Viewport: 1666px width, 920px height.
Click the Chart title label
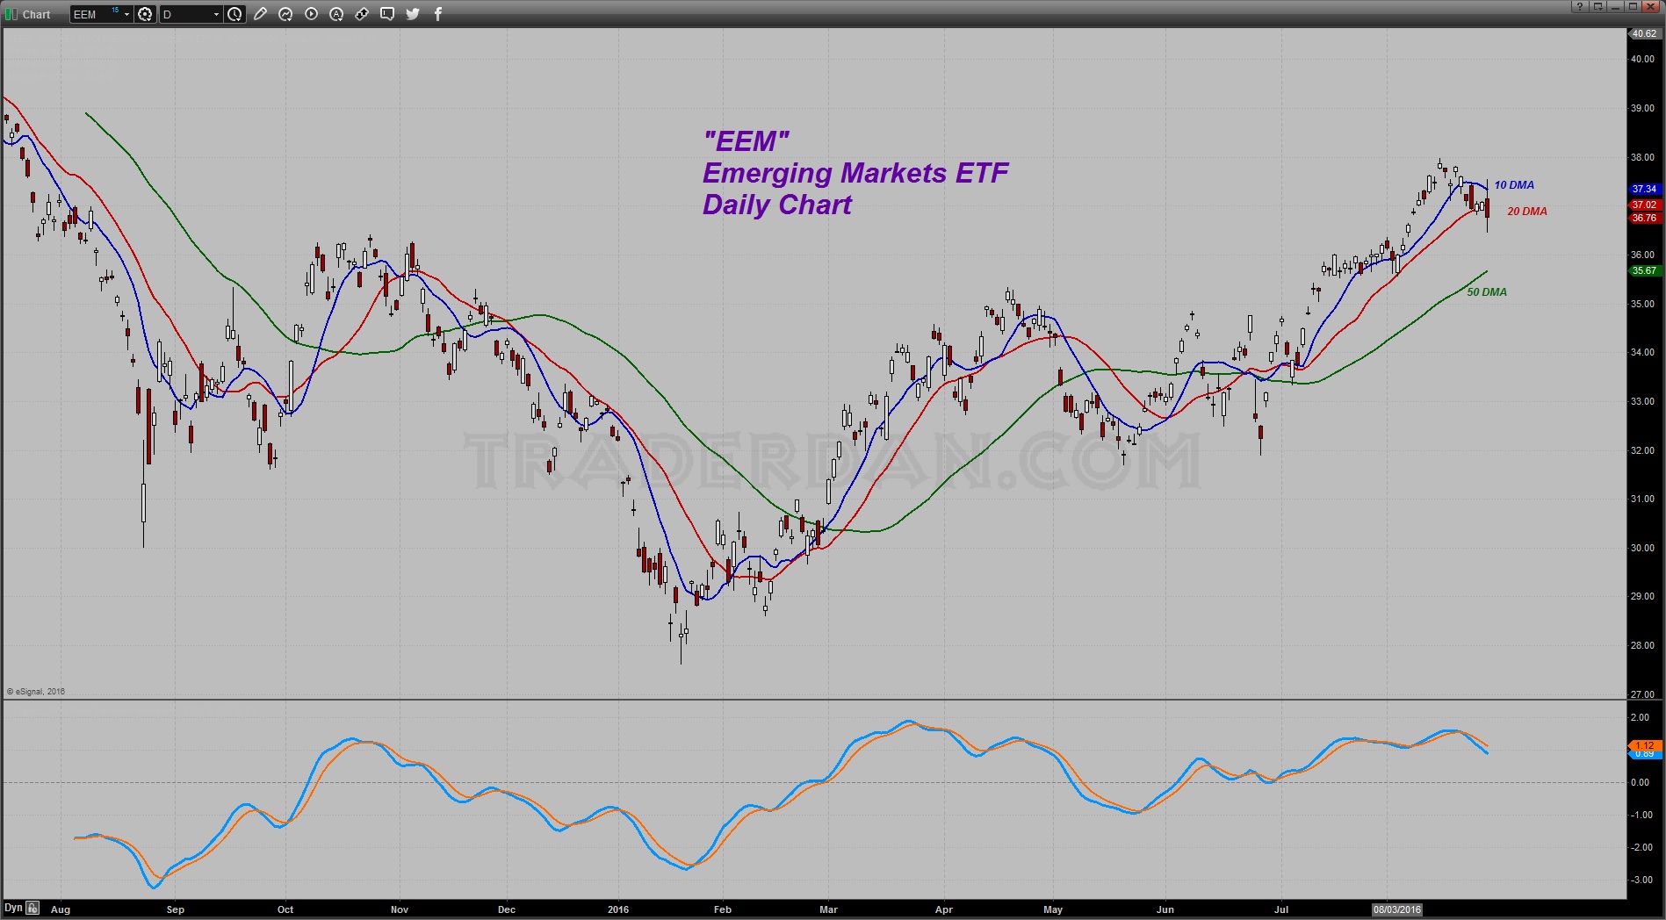tap(37, 14)
